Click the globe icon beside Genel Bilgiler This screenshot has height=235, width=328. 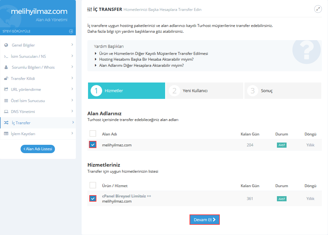[6, 45]
